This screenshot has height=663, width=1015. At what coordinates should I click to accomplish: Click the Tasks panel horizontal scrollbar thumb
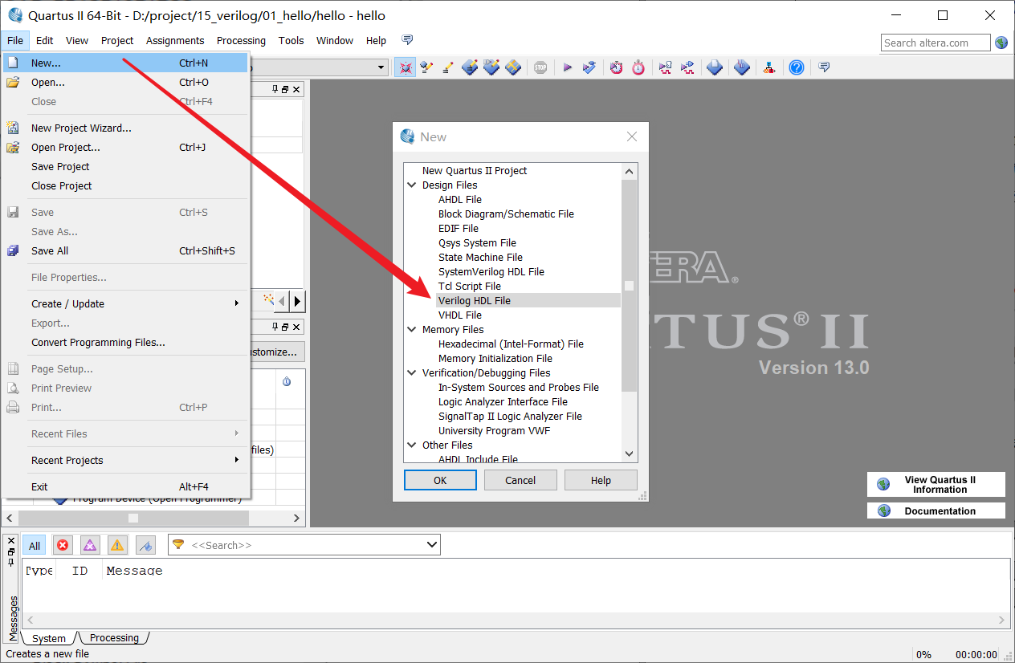(x=132, y=518)
